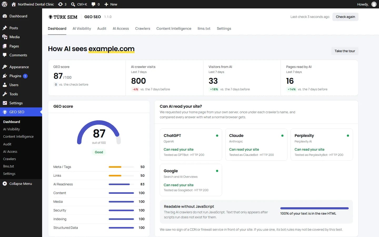This screenshot has width=379, height=237.
Task: Open the WordPress logo menu
Action: click(x=4, y=4)
